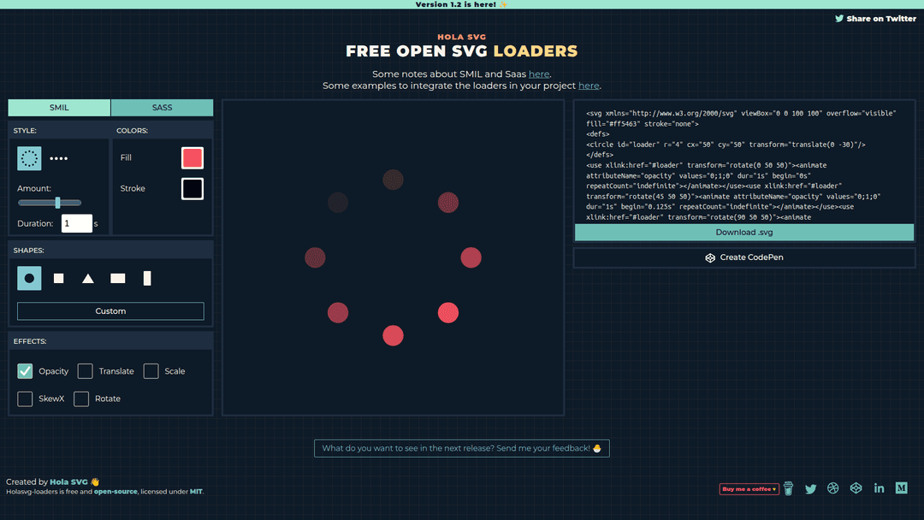This screenshot has height=520, width=924.
Task: Enable the Rotate effect checkbox
Action: tap(81, 399)
